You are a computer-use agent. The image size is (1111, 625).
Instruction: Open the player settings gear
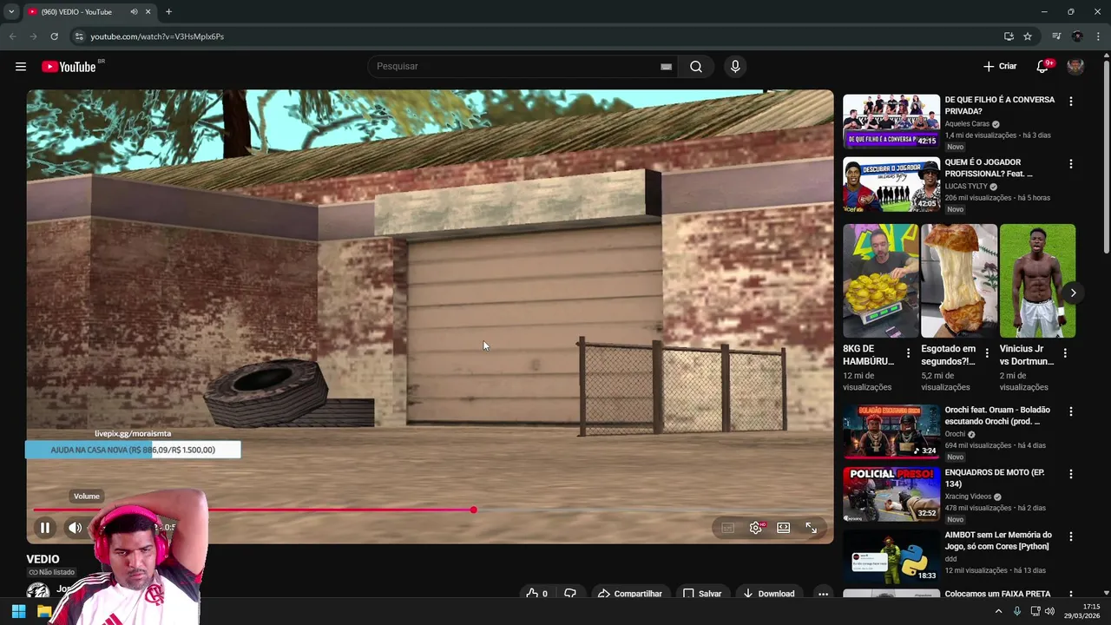pyautogui.click(x=756, y=528)
